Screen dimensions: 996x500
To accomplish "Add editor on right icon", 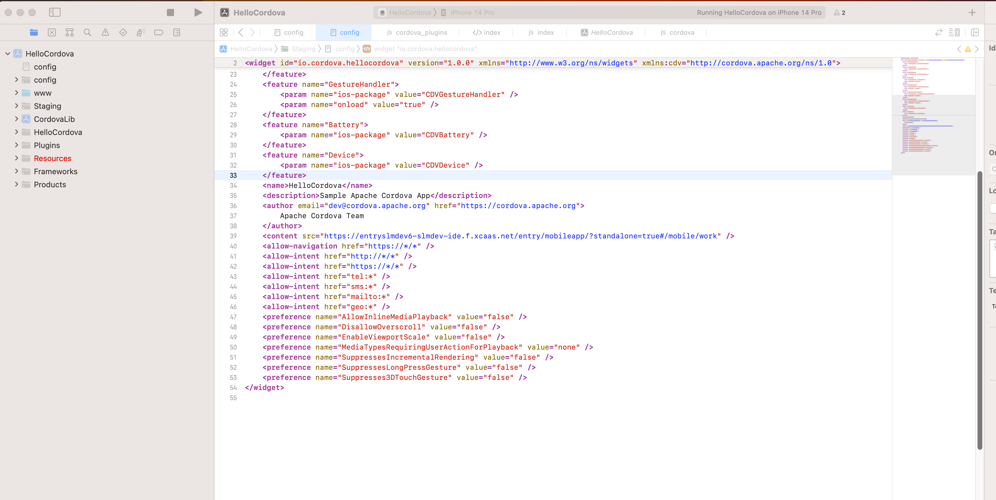I will [x=974, y=32].
